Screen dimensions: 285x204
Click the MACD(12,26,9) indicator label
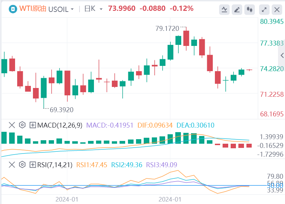(x=60, y=125)
